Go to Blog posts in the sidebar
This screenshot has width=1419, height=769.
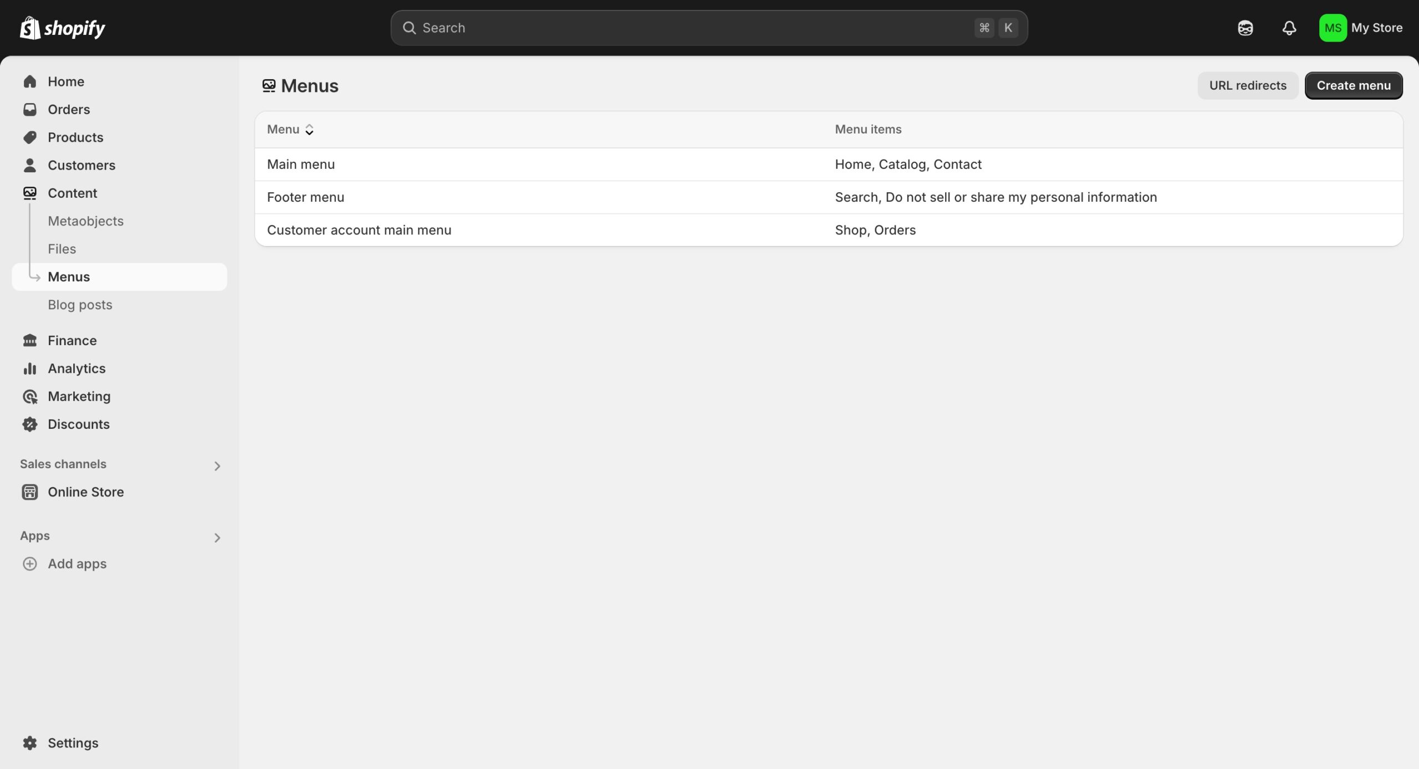click(80, 305)
